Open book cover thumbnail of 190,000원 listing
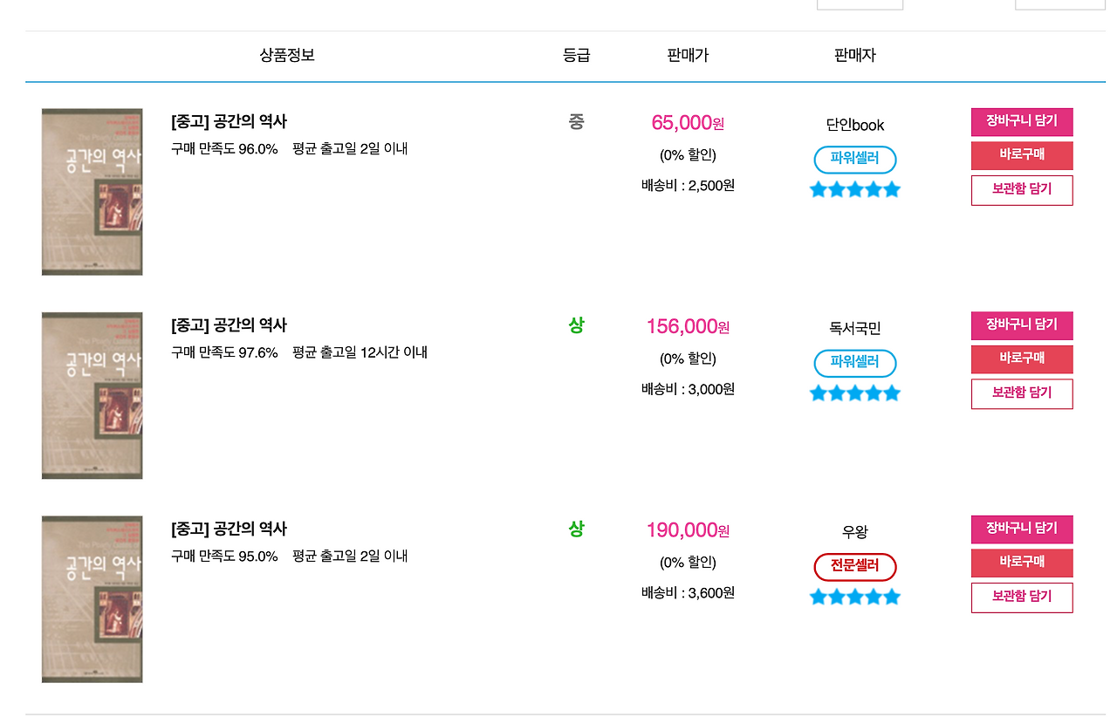This screenshot has width=1117, height=717. (92, 599)
